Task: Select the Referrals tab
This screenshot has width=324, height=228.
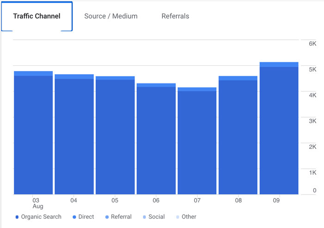Action: tap(175, 16)
